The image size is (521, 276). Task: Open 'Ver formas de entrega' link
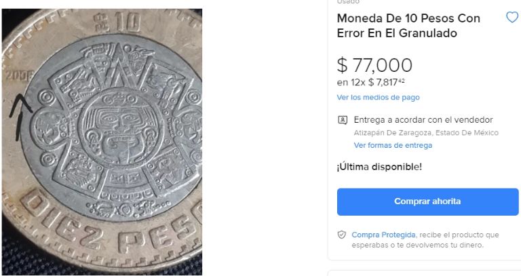coord(393,145)
